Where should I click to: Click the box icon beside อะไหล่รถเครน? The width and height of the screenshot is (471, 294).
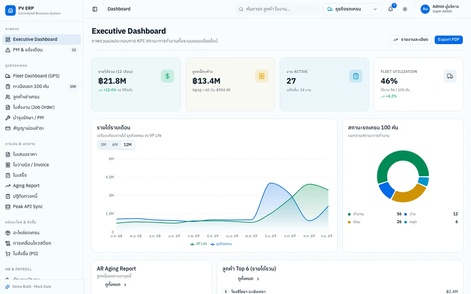tap(8, 233)
